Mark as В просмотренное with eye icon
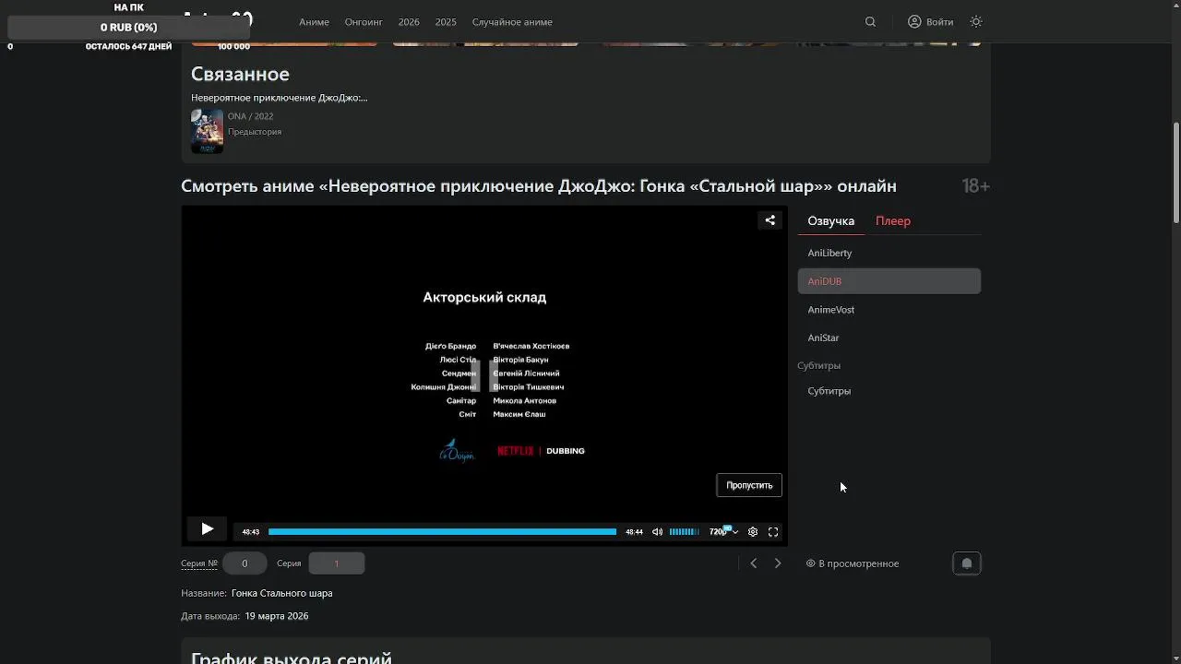The width and height of the screenshot is (1181, 664). 853,563
